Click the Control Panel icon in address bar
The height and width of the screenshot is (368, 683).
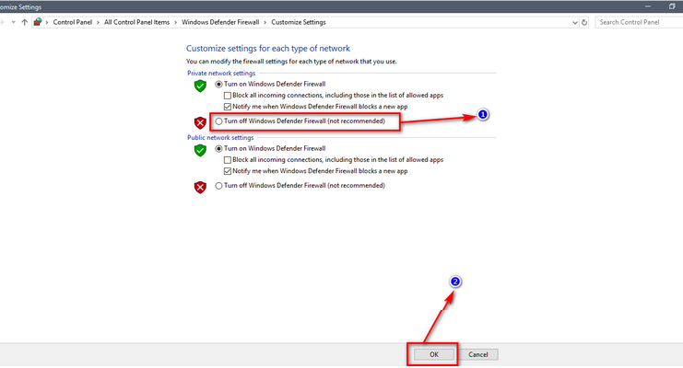[x=38, y=22]
